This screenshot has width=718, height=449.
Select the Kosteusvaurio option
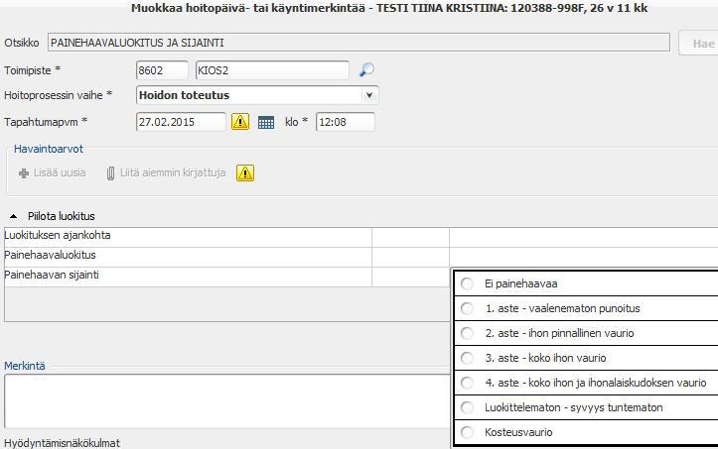pyautogui.click(x=467, y=431)
